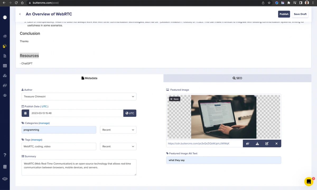317x190 pixels.
Task: Open the Chrome three-dot menu
Action: pos(313,3)
